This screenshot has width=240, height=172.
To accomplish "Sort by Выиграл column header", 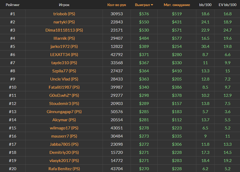I will tap(142, 5).
